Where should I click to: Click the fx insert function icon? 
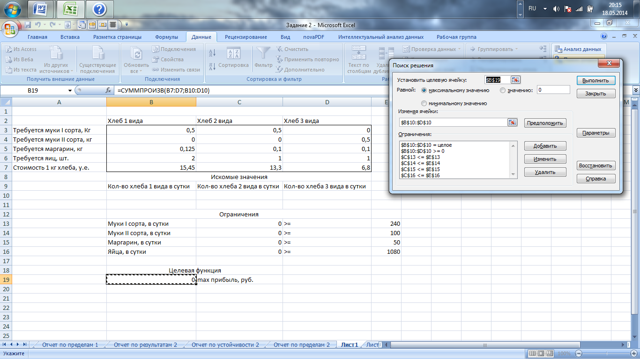point(108,90)
